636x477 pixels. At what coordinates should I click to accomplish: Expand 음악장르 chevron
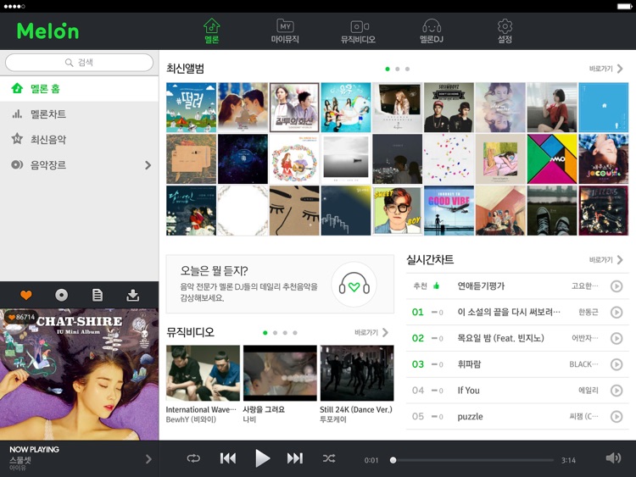coord(148,165)
